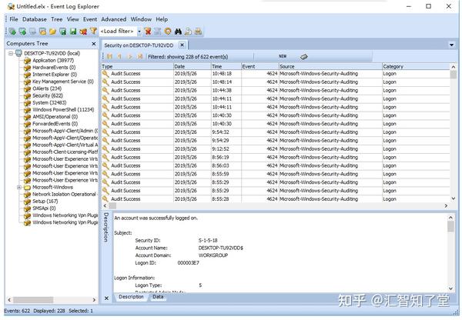Select the Internet Explorer (0) log

pos(55,75)
